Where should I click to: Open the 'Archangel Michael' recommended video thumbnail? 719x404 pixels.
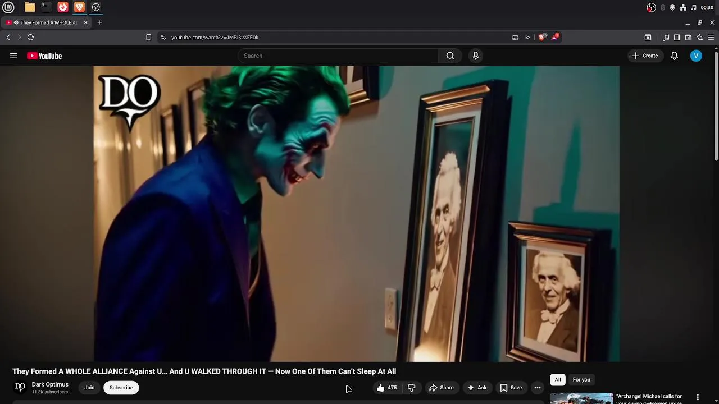pos(582,398)
